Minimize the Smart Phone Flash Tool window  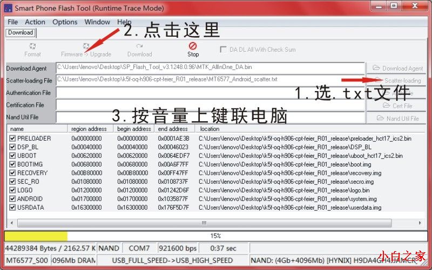click(x=379, y=5)
